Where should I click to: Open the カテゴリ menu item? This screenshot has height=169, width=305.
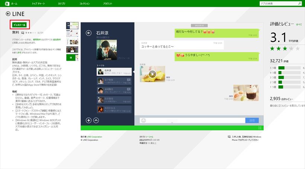pyautogui.click(x=61, y=3)
